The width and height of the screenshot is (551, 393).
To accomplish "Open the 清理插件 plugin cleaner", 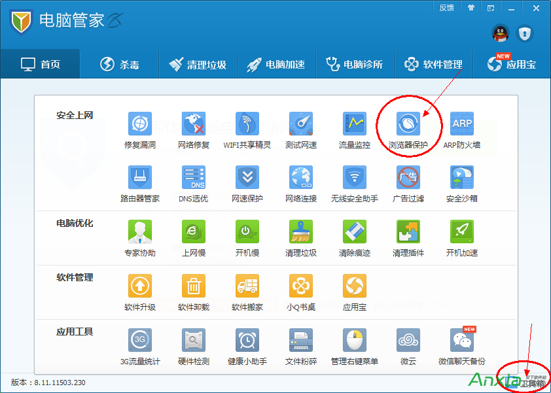I will click(x=408, y=239).
